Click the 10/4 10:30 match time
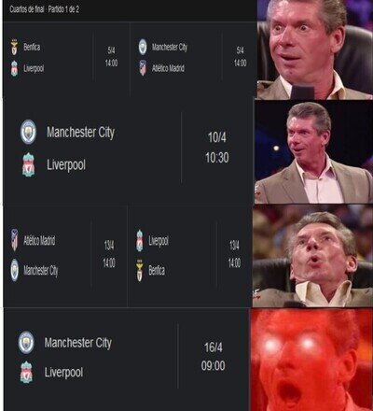373x411 pixels. coord(217,148)
